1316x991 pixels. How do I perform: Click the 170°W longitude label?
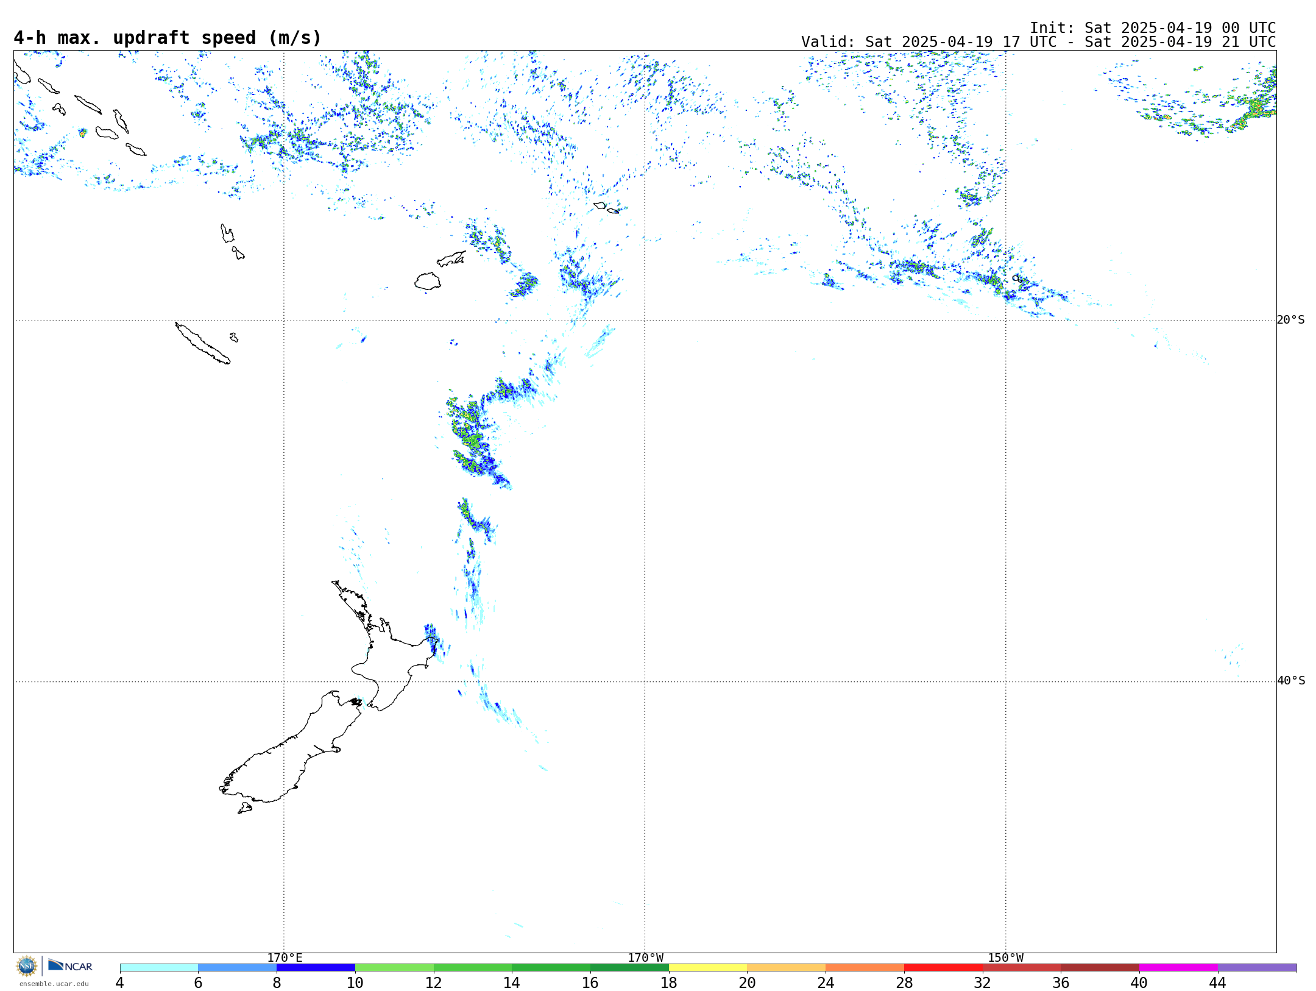tap(645, 957)
